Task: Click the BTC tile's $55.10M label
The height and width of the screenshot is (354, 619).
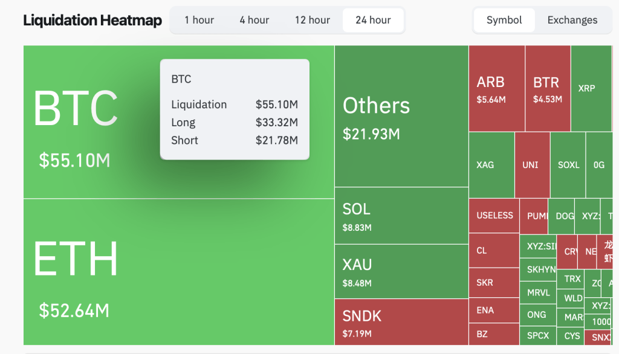Action: (x=74, y=161)
